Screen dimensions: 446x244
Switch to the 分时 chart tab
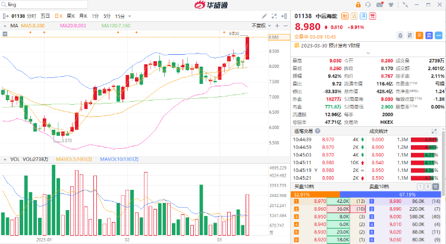31,16
